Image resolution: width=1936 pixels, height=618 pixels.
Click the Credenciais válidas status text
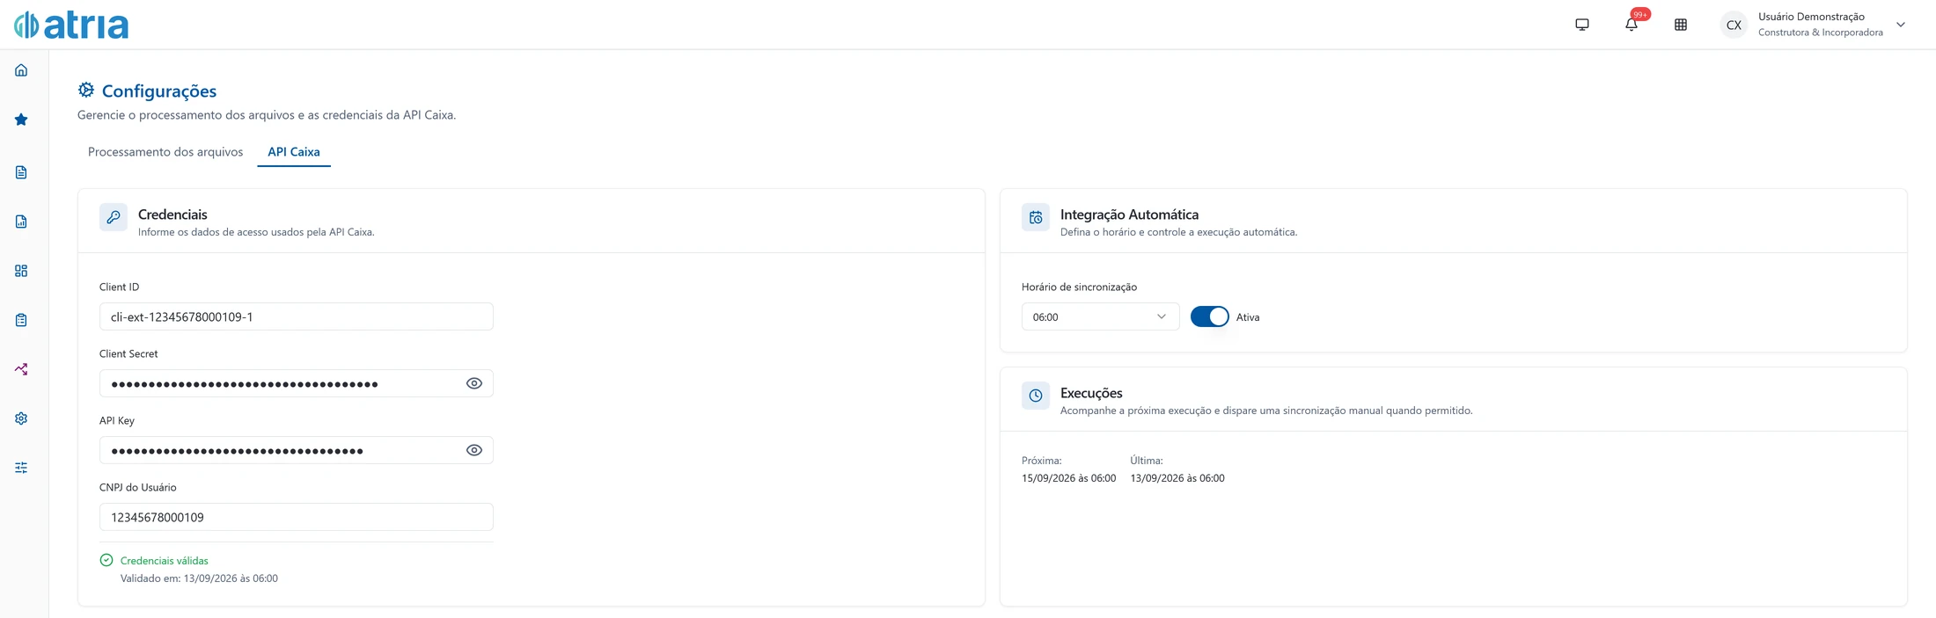pyautogui.click(x=165, y=560)
